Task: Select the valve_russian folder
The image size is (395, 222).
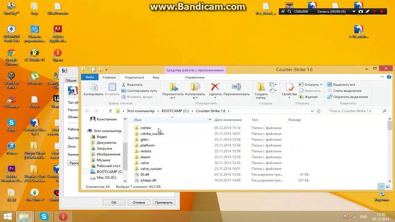Action: click(151, 168)
